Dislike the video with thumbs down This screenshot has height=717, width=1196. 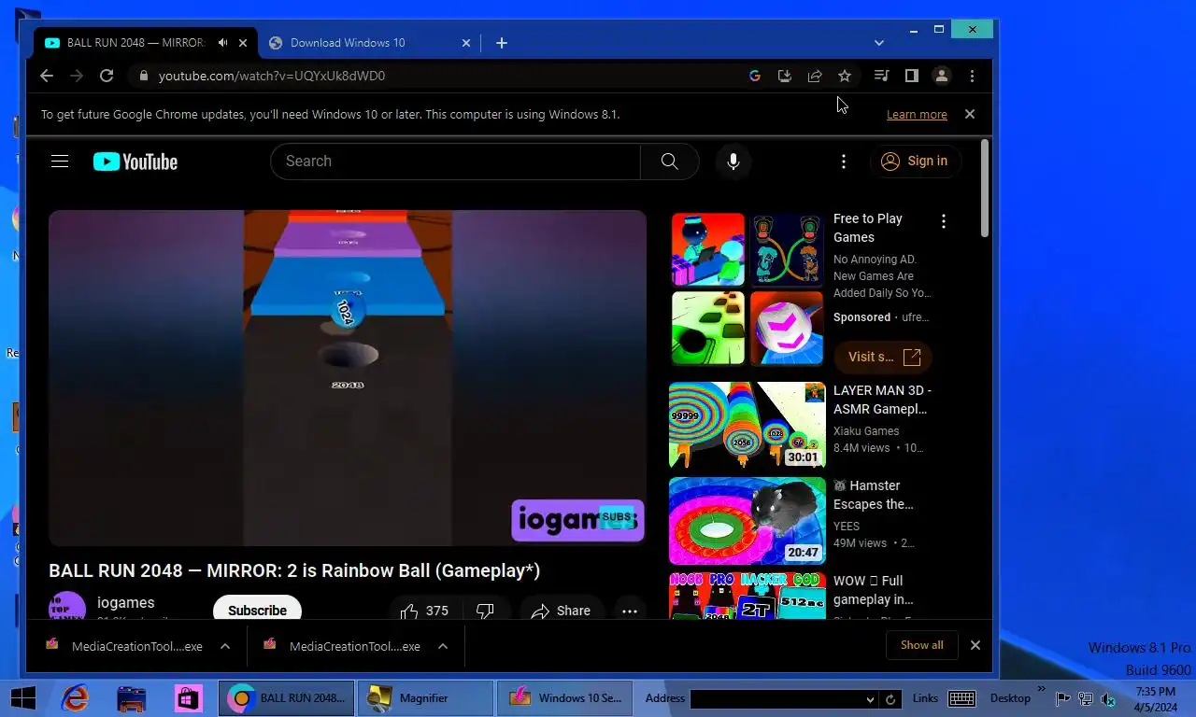485,611
